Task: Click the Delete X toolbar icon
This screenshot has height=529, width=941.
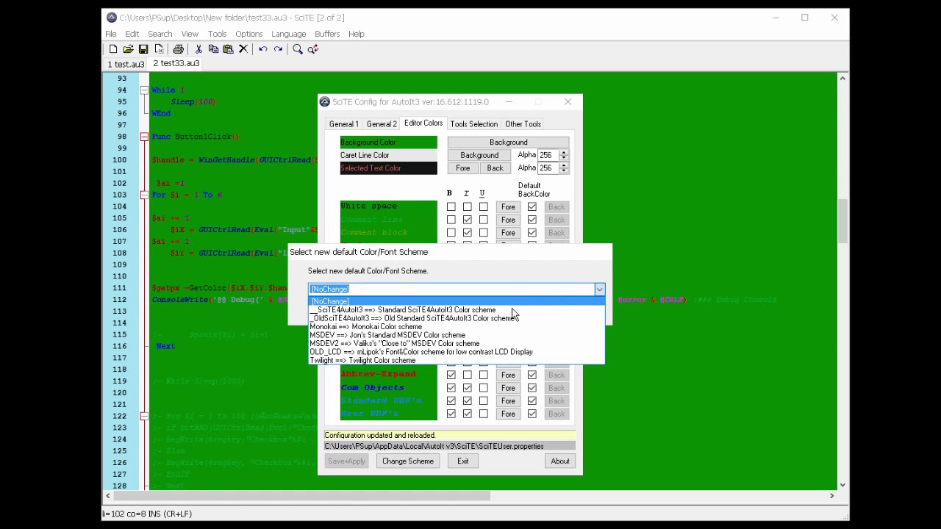Action: pyautogui.click(x=243, y=49)
